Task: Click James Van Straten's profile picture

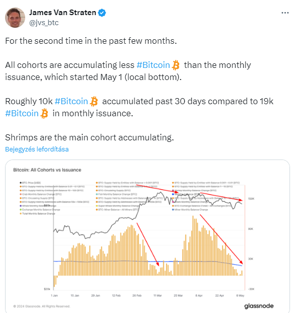Action: pyautogui.click(x=15, y=18)
